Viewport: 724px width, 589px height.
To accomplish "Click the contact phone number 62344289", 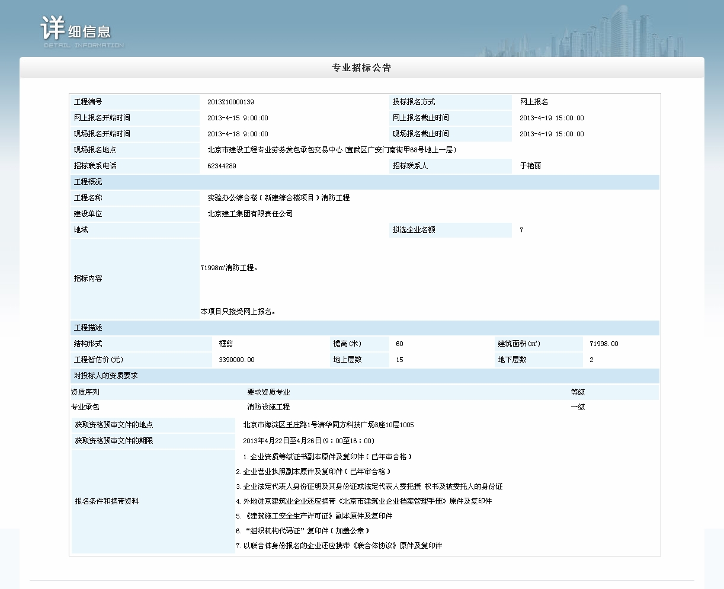I will pos(222,167).
